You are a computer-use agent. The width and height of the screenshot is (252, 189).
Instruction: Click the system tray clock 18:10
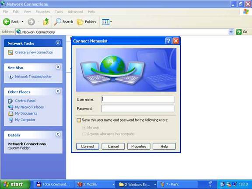pos(243,184)
